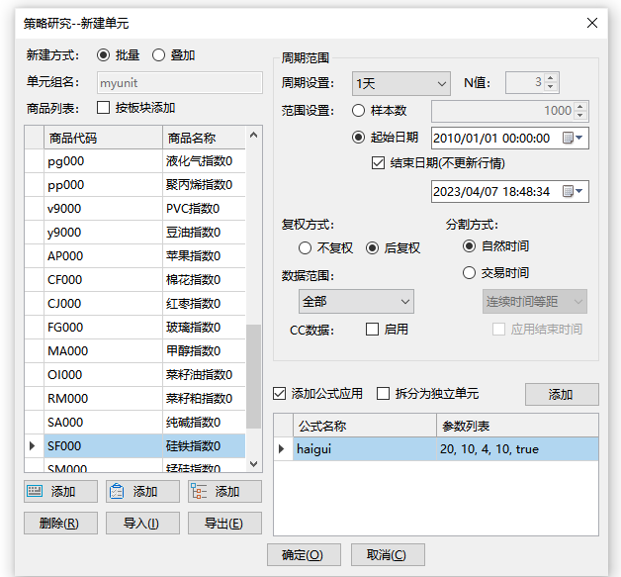Open the 数据范围 dropdown showing 全部
Image resolution: width=621 pixels, height=577 pixels.
pos(356,301)
